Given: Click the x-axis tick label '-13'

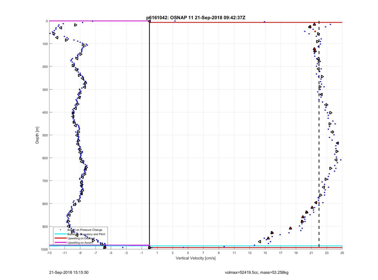Looking at the screenshot, I should coord(49,253).
